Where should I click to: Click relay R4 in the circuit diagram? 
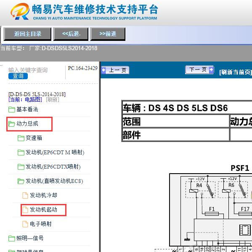click(x=200, y=189)
